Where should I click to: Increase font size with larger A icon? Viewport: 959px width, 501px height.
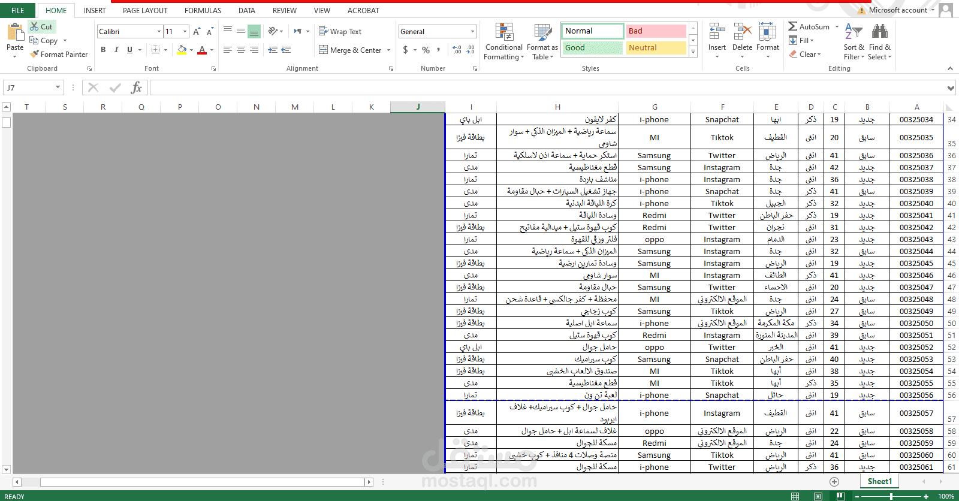pos(197,31)
